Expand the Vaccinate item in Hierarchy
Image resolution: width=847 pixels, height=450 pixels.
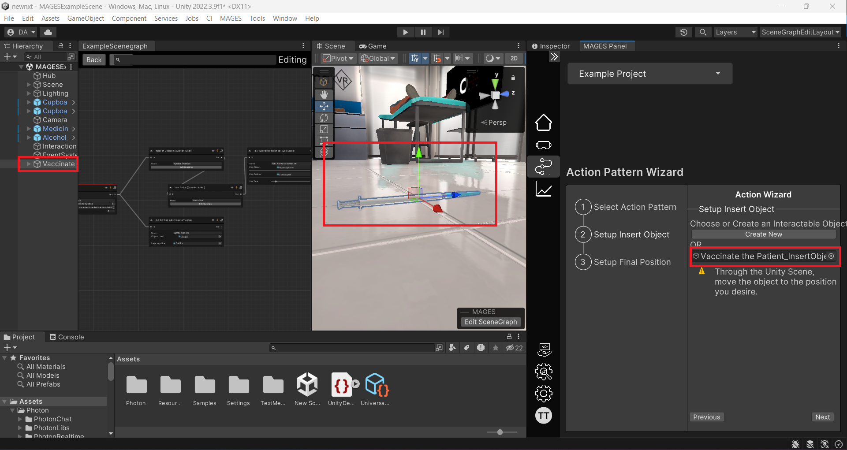pyautogui.click(x=29, y=164)
